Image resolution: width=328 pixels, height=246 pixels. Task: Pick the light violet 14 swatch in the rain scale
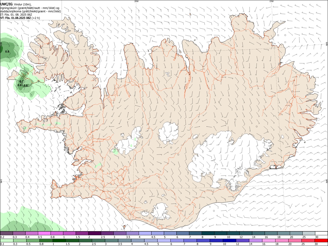coord(255,240)
